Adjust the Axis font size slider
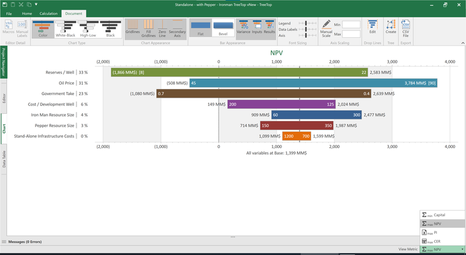 pyautogui.click(x=308, y=35)
